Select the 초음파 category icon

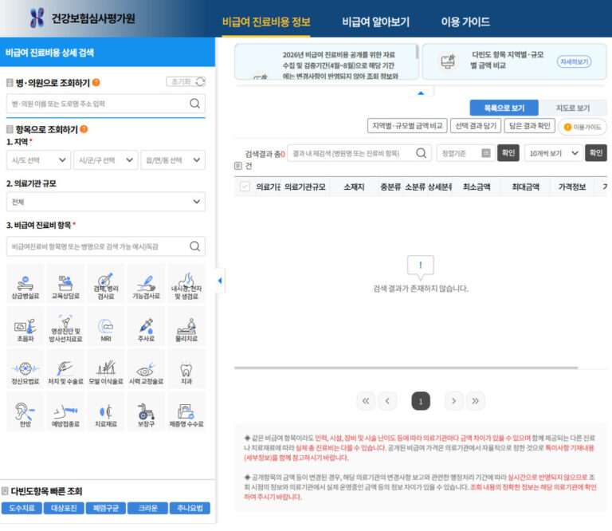coord(25,326)
